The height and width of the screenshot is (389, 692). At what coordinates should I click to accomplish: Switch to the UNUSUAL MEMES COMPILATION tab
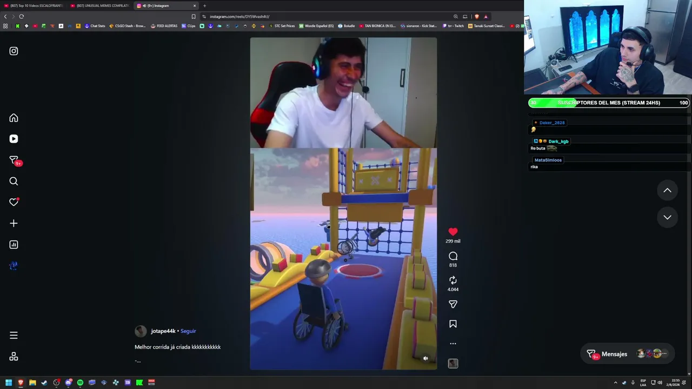(100, 5)
